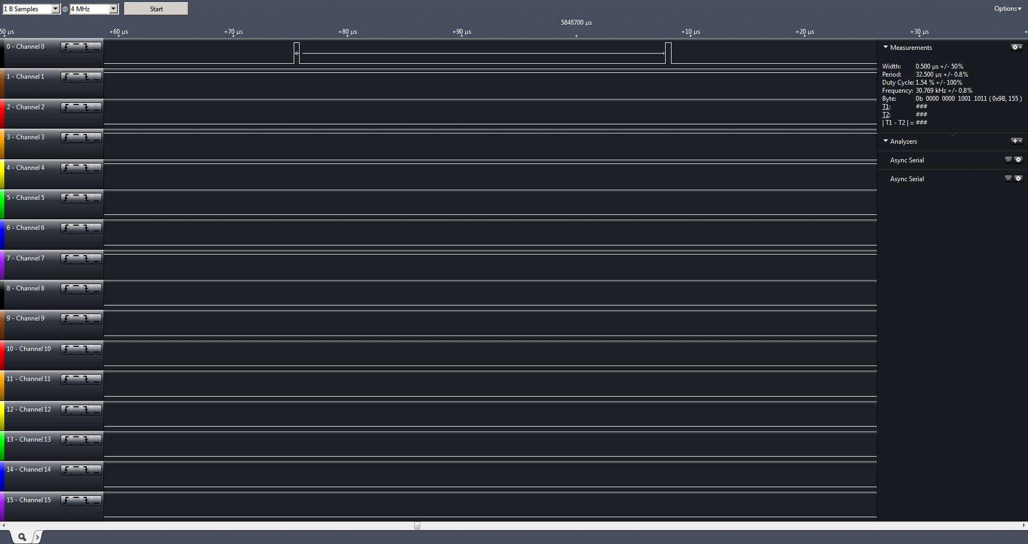Viewport: 1028px width, 544px height.
Task: Open the 4 MHz sample rate dropdown
Action: [94, 9]
